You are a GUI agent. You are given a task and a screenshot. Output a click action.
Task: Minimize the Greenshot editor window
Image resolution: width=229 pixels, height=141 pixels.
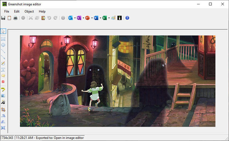click(x=198, y=4)
